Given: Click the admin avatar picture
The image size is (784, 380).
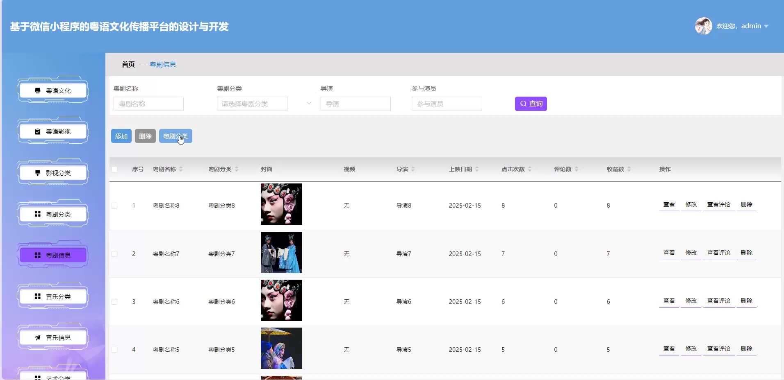Looking at the screenshot, I should (x=703, y=26).
